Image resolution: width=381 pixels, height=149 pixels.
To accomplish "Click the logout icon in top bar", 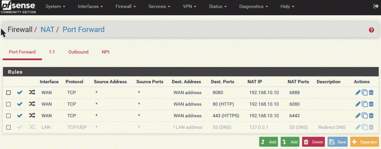I will coord(376,6).
